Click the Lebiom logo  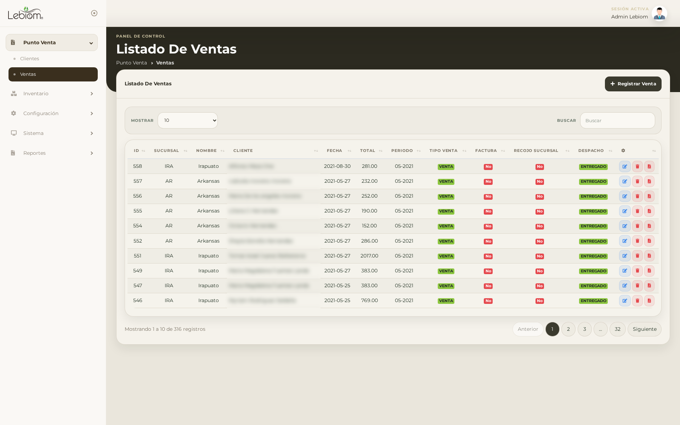25,13
